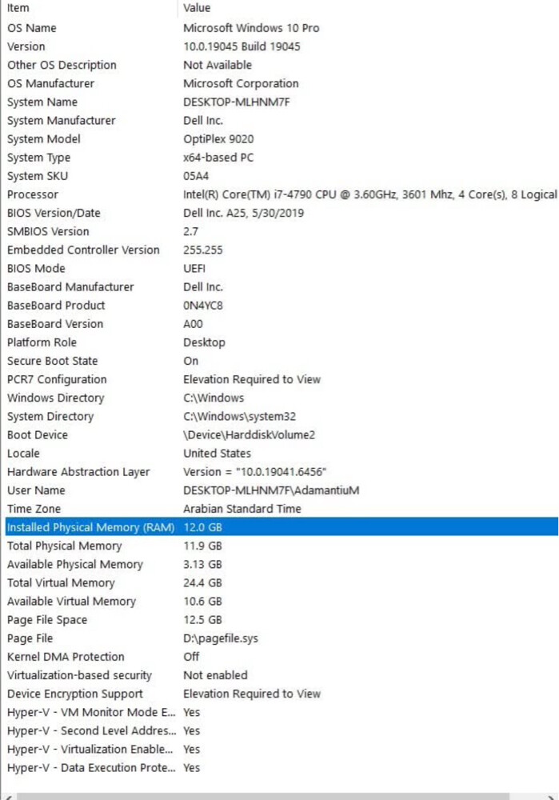Select the "Hyper-V - Second Level Addres..." row
Viewport: 559px width, 800px height.
pos(281,730)
